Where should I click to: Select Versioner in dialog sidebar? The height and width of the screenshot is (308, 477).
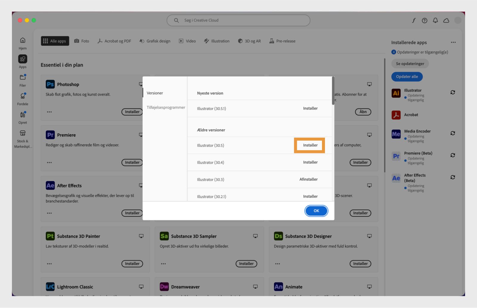(155, 93)
